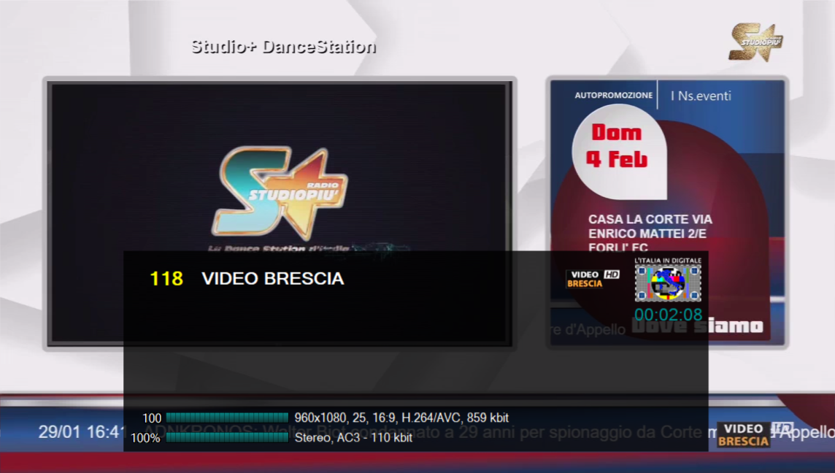
Task: Click the elapsed time 00:02:08
Action: click(669, 315)
